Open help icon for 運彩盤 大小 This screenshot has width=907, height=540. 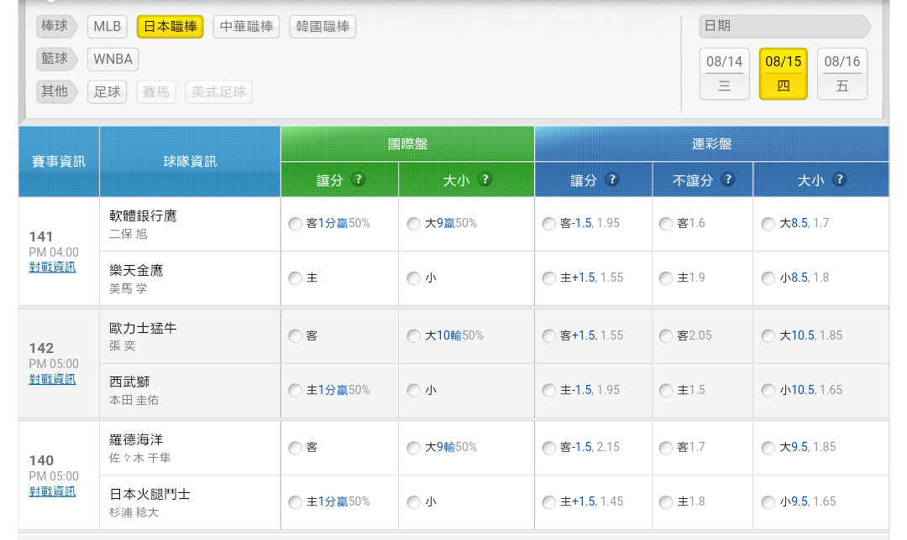(839, 179)
